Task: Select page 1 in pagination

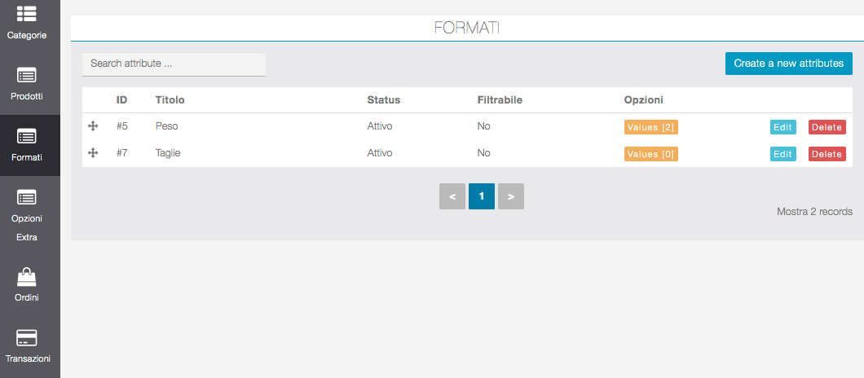Action: click(481, 196)
